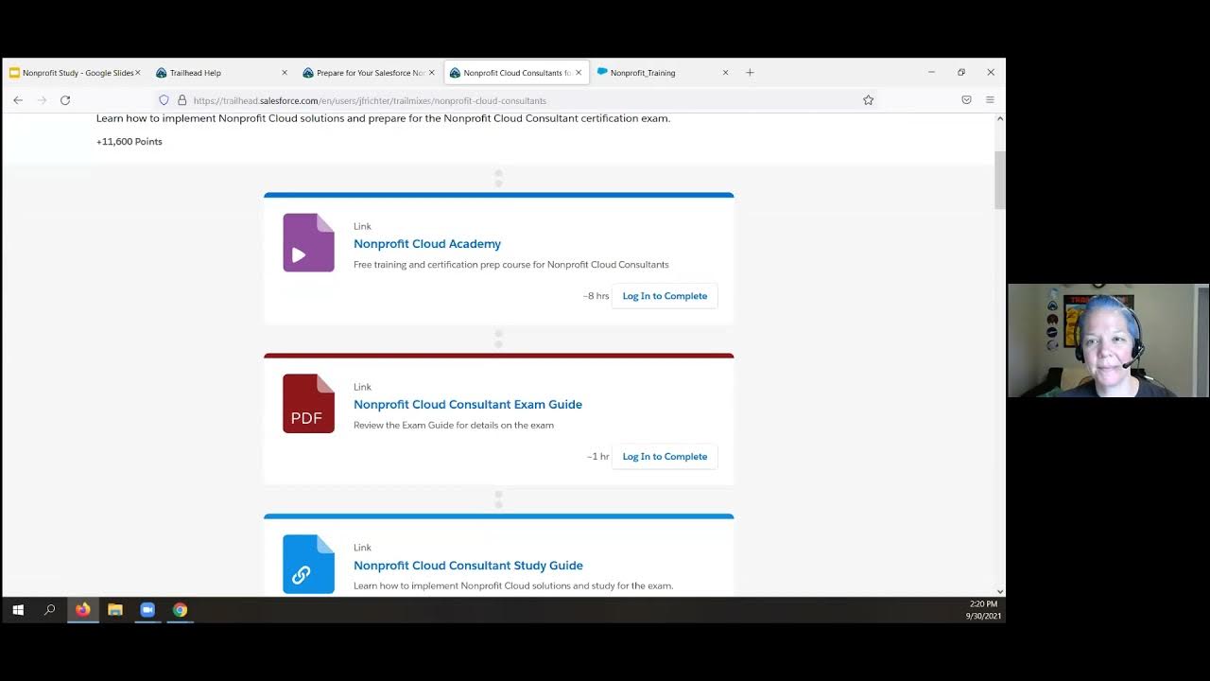Open Google Chrome from the taskbar
Viewport: 1210px width, 681px height.
(x=180, y=610)
